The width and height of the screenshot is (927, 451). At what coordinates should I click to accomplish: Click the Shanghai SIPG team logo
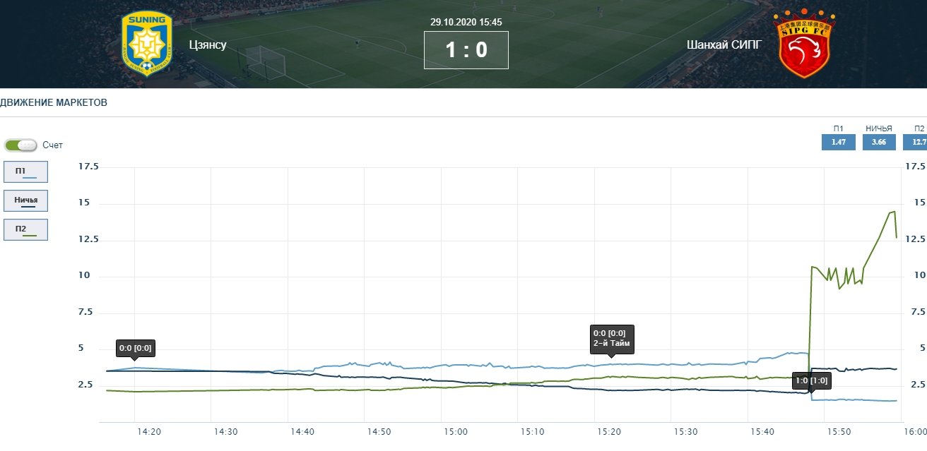coord(804,44)
